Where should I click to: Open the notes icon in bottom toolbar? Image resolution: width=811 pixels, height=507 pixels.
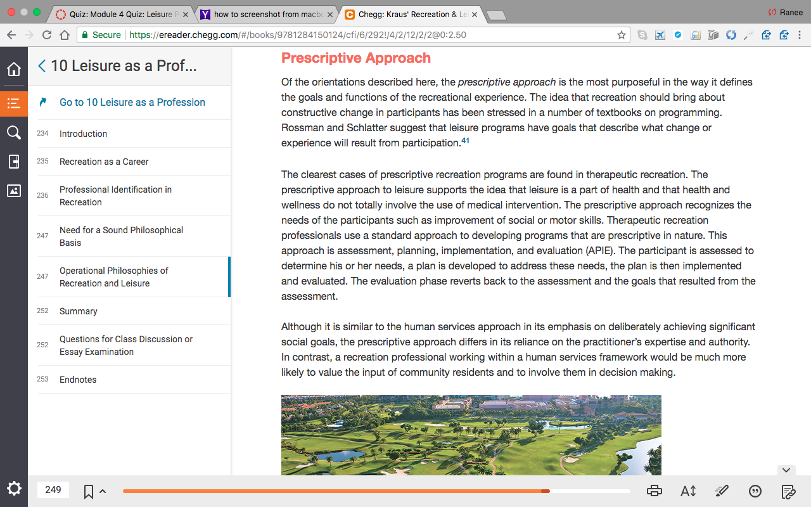(789, 491)
